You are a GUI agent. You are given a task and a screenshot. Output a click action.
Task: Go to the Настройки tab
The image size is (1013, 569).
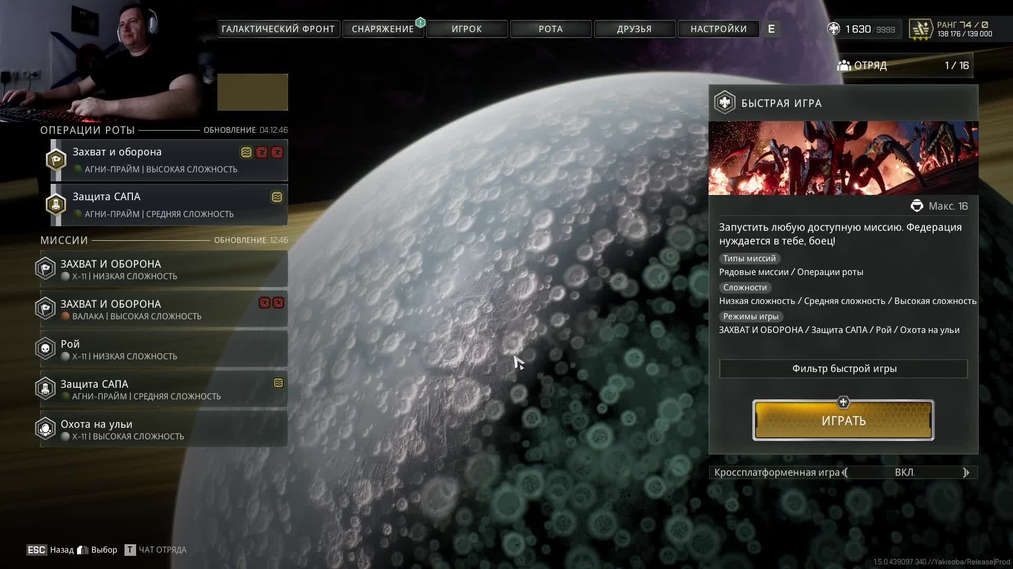(718, 29)
